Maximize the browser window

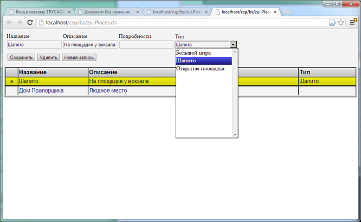(338, 4)
